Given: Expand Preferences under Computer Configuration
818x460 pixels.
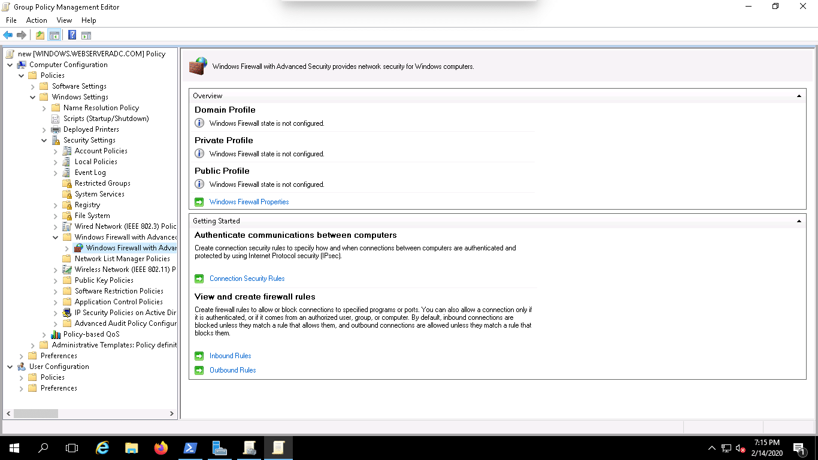Looking at the screenshot, I should (22, 356).
